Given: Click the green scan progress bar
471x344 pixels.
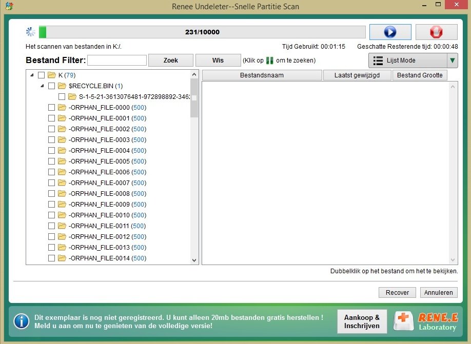Looking at the screenshot, I should tap(202, 32).
